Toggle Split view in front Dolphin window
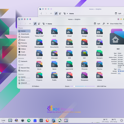Screen dimensions: 124x124 (x=97, y=24)
